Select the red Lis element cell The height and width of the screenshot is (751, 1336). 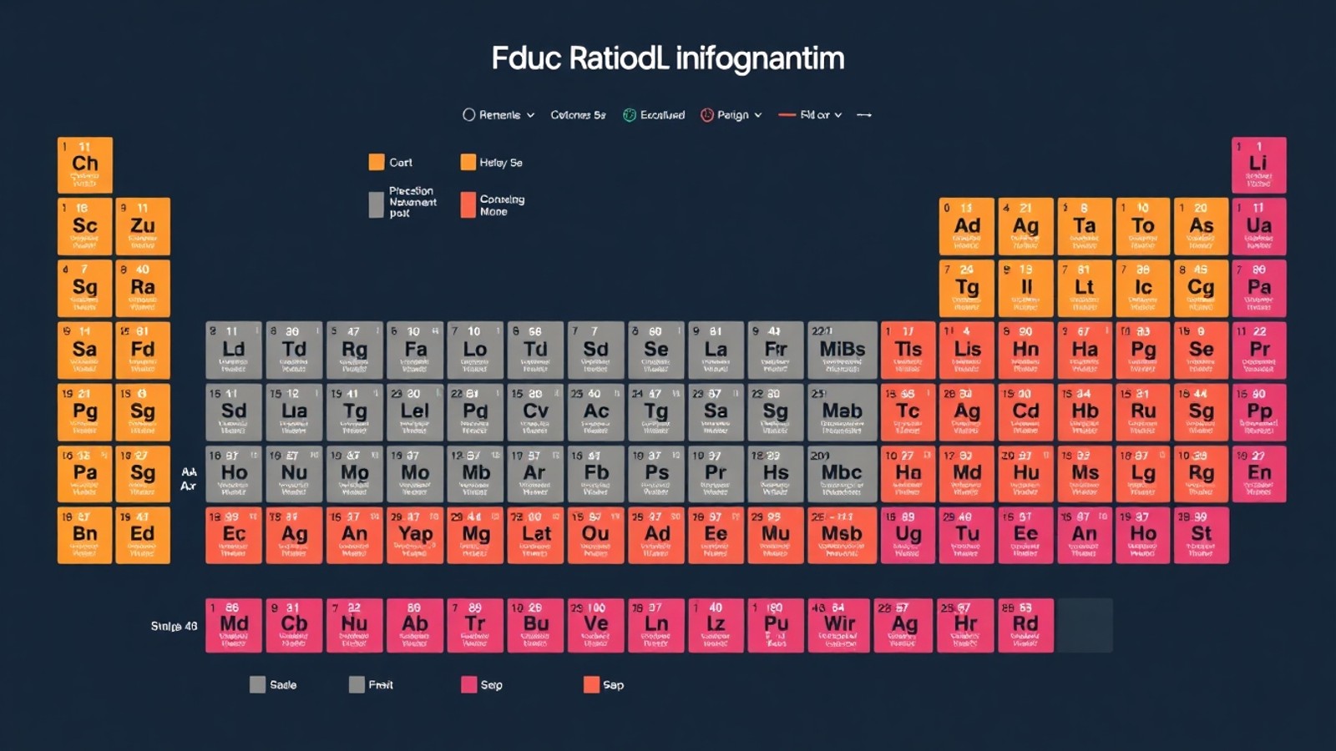point(967,350)
